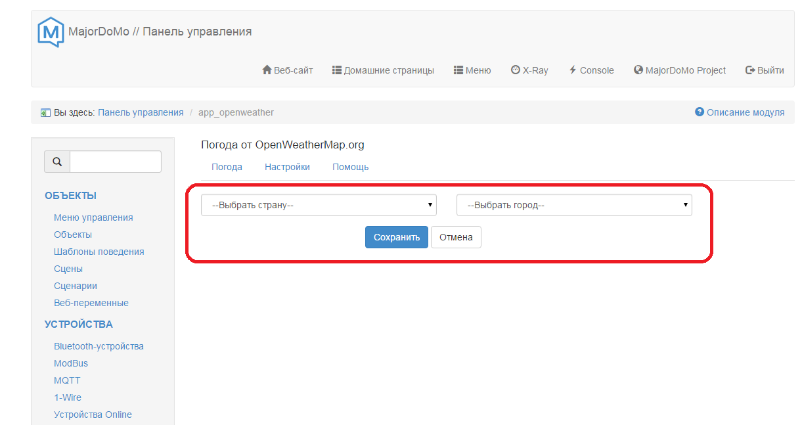Click the MajorDoMo // Панель управления title
This screenshot has width=802, height=425.
click(160, 32)
